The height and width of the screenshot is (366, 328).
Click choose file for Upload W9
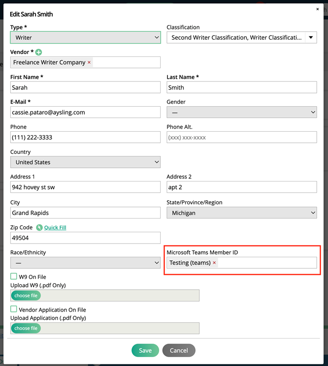(25, 296)
